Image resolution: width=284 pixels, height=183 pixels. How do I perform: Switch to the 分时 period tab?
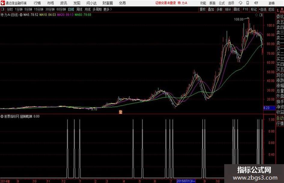pyautogui.click(x=10, y=9)
